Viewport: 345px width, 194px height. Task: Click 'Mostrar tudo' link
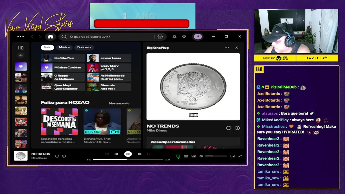[119, 103]
